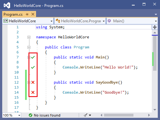Viewport: 160px width, 120px height.
Task: Collapse the public class Program block
Action: point(29,47)
